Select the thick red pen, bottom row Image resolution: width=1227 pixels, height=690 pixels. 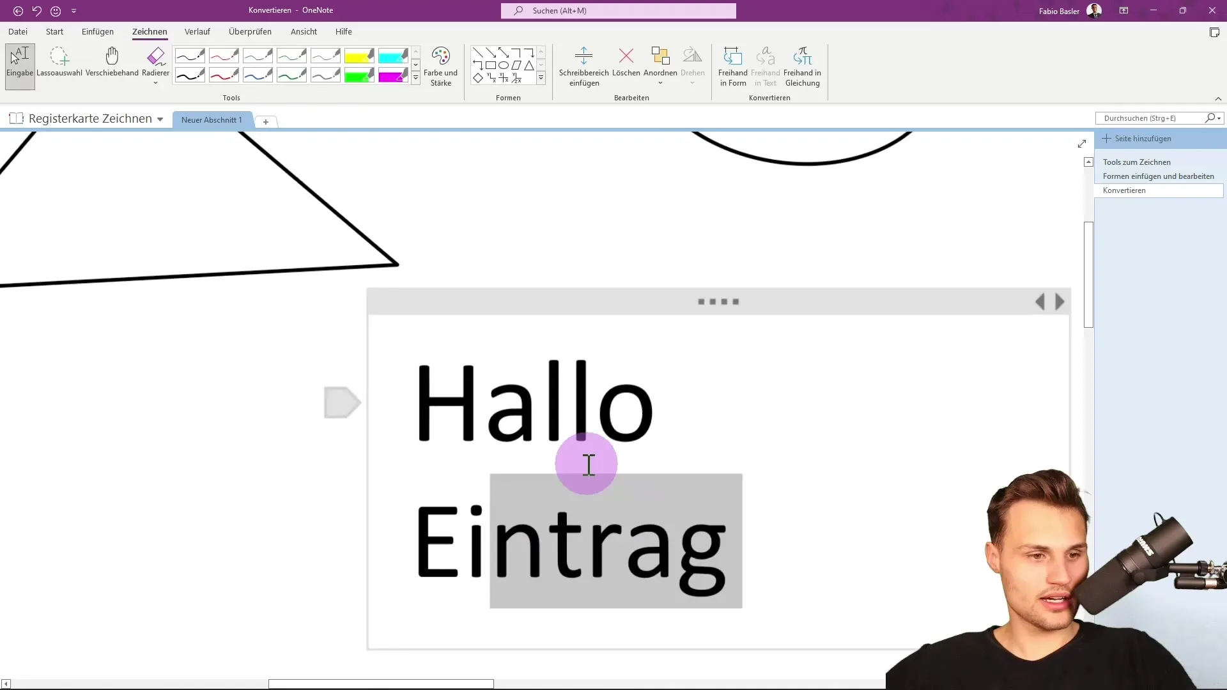pyautogui.click(x=224, y=75)
